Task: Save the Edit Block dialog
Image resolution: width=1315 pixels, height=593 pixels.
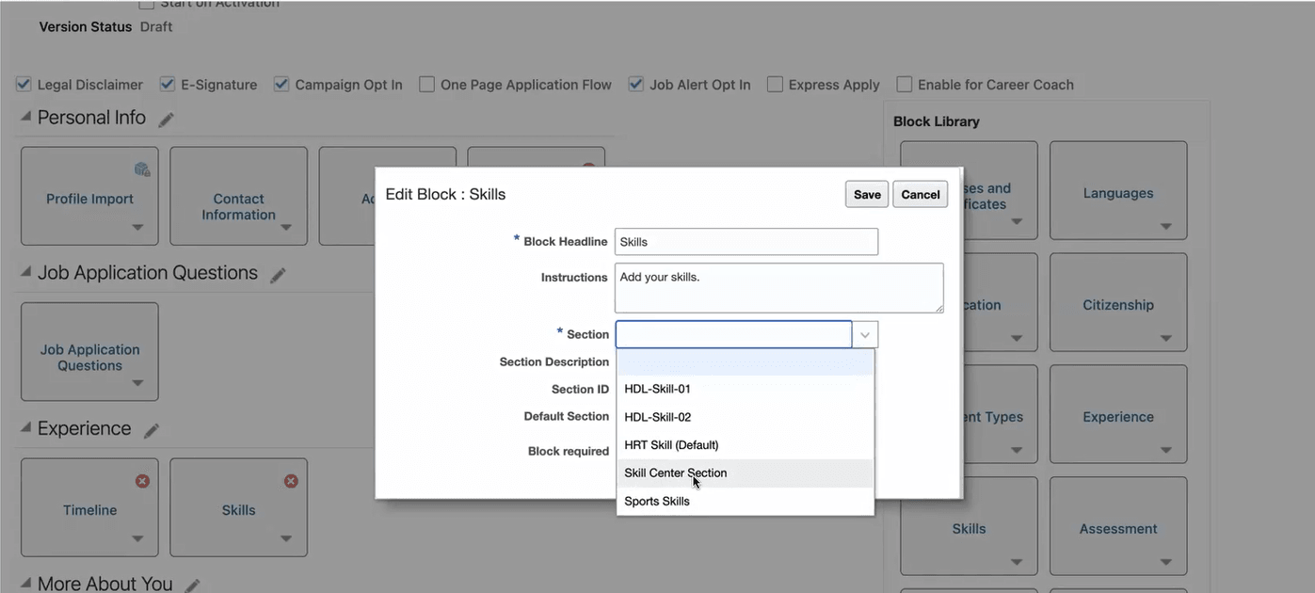Action: [867, 195]
